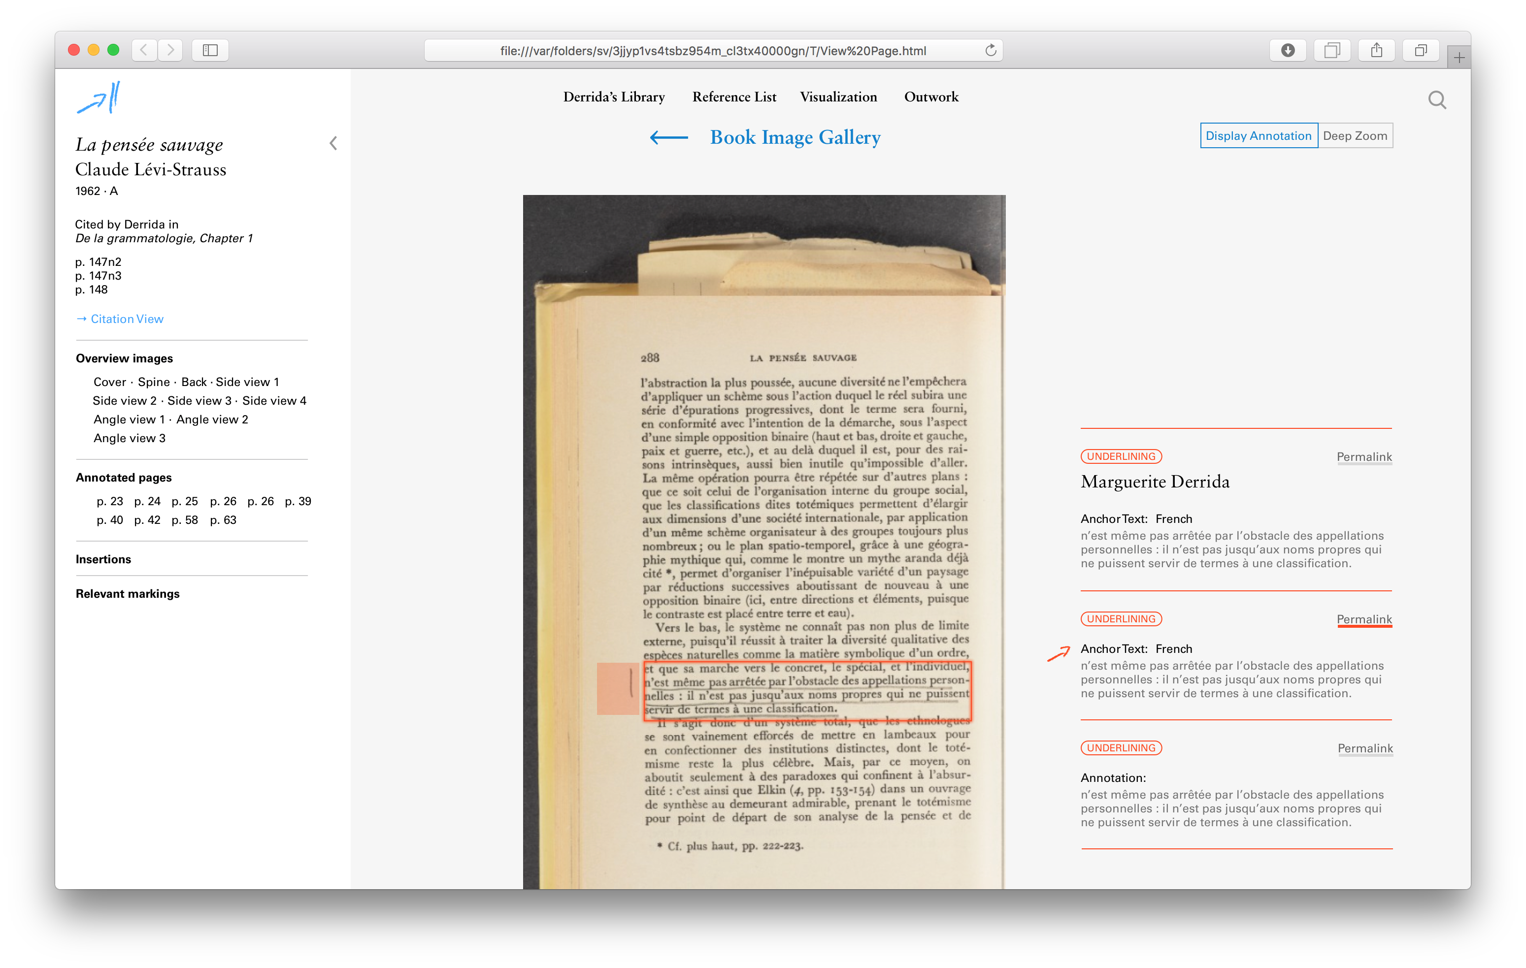This screenshot has width=1526, height=968.
Task: Click the back arrow beside Book Image Gallery
Action: coord(668,137)
